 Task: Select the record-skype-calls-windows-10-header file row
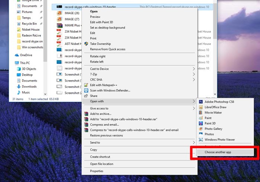click(x=132, y=7)
